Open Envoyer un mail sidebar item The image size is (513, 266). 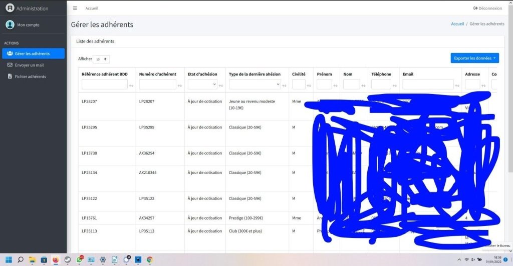click(x=29, y=65)
